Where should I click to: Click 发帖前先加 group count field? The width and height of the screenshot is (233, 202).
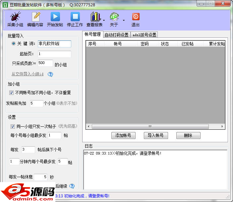click(x=36, y=103)
